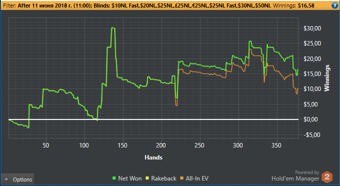Viewport: 340px width, 186px height.
Task: Click the orange All-In EV line end point
Action: [298, 88]
